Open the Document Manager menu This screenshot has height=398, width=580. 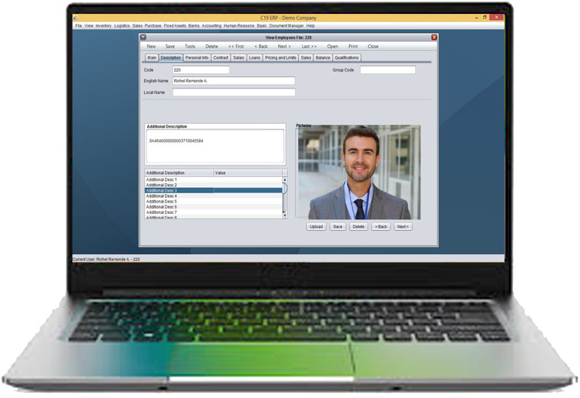click(286, 25)
